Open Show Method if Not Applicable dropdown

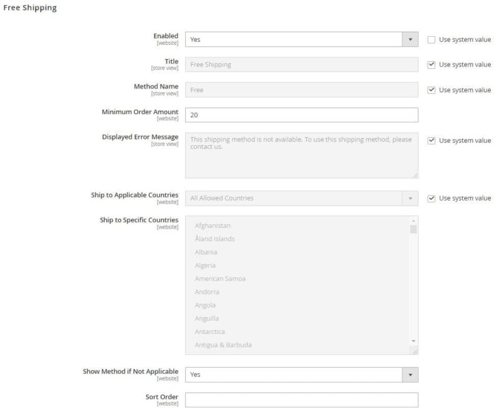(301, 375)
